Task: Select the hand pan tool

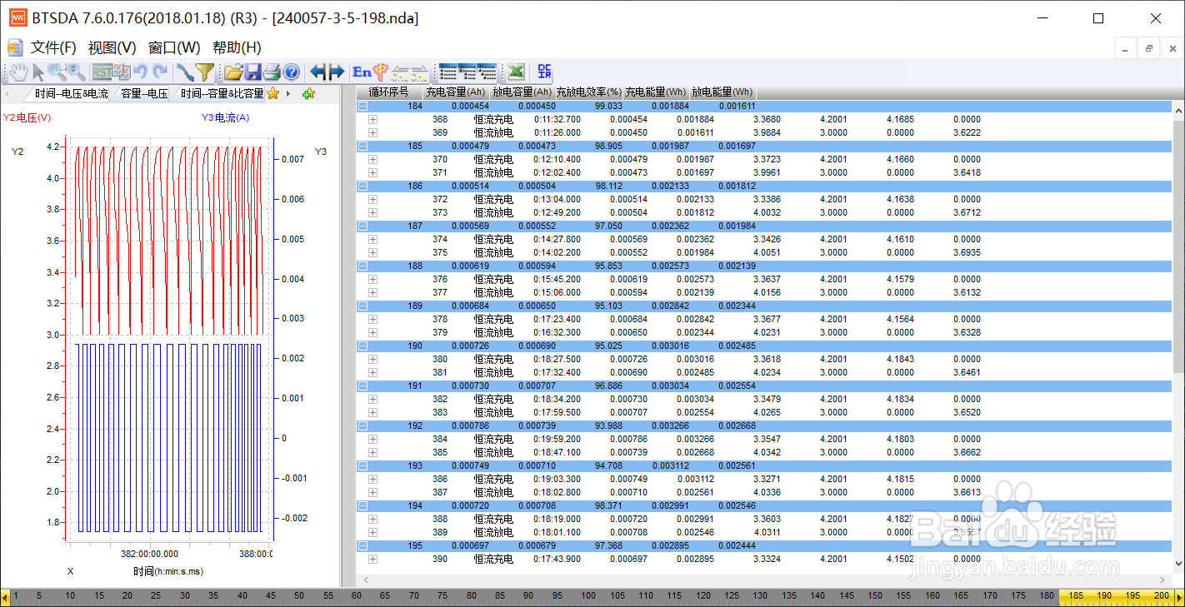Action: [x=18, y=72]
